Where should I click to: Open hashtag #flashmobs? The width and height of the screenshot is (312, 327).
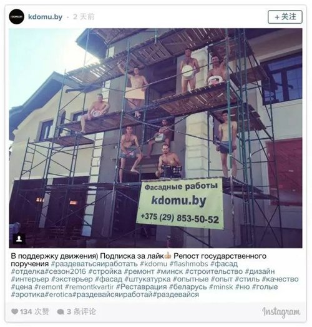point(189,264)
